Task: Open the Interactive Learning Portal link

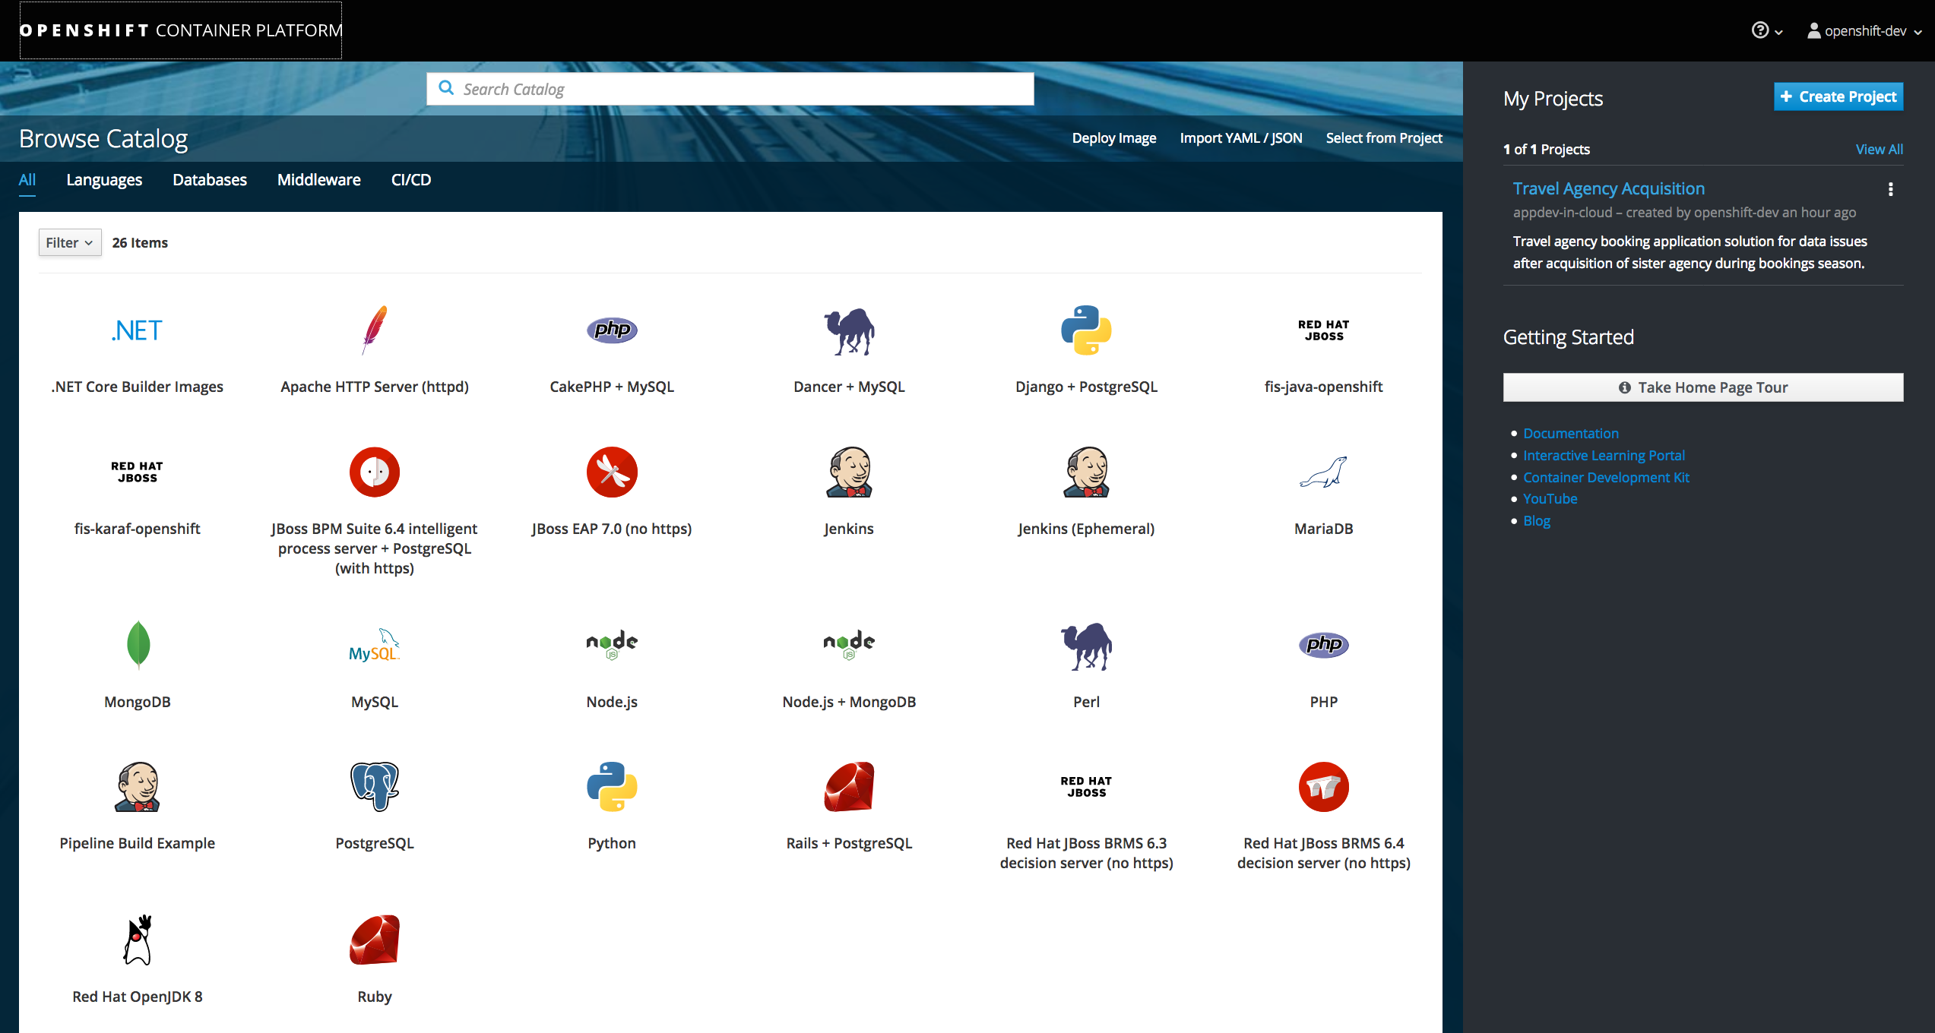Action: pos(1604,455)
